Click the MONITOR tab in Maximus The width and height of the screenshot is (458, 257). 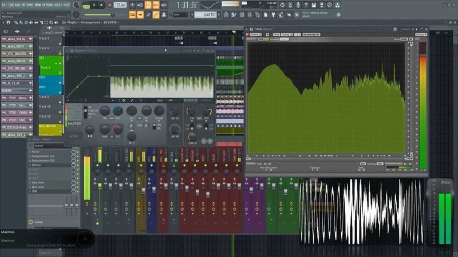[x=190, y=101]
